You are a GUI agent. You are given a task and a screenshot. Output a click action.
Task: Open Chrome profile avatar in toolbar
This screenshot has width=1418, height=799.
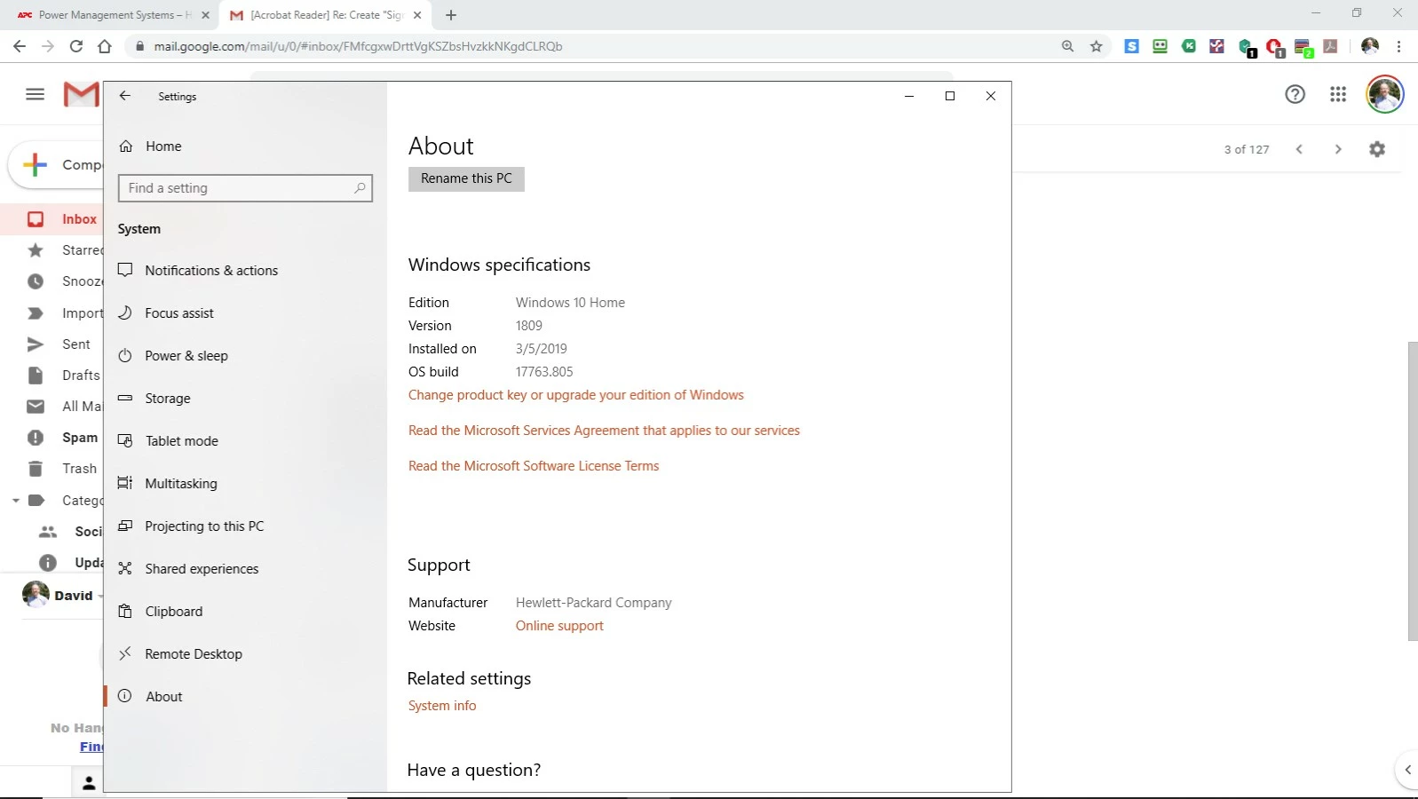(x=1370, y=46)
